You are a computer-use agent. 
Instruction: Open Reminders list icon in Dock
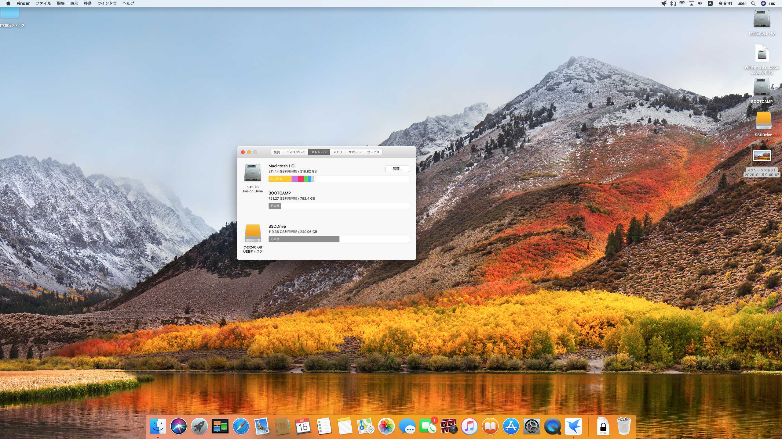[x=324, y=426]
